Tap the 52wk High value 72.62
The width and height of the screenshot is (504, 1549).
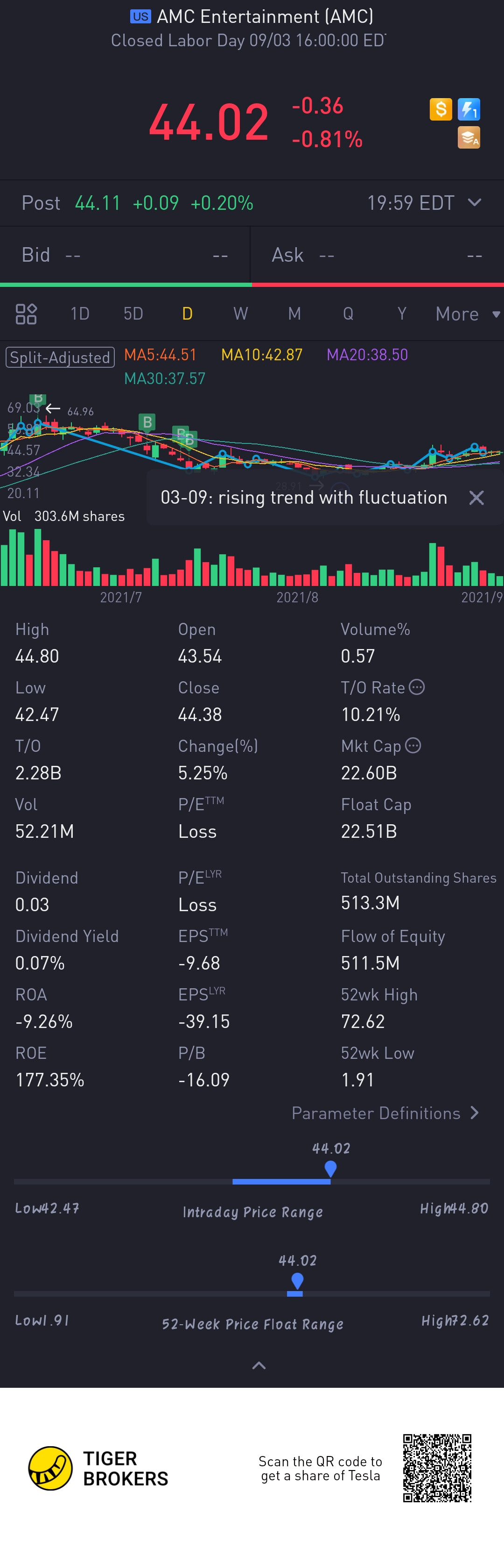[x=363, y=1021]
